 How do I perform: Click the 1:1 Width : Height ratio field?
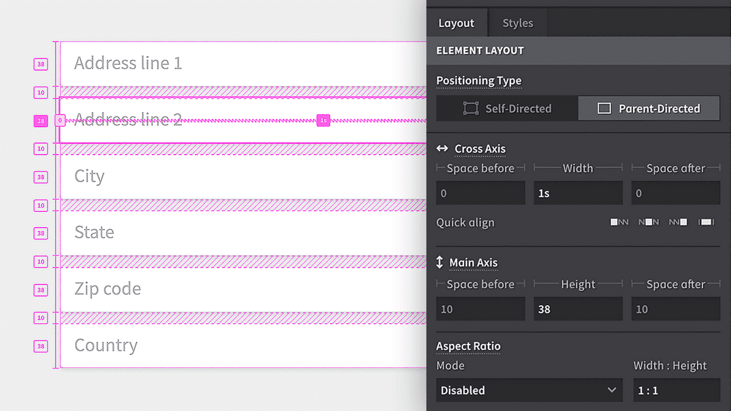676,390
